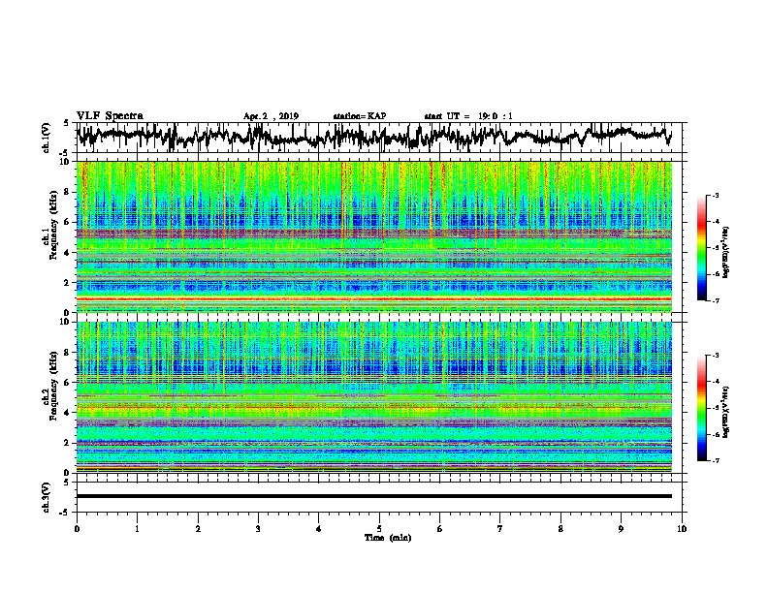Click the 4 kHz tick on ch.1 frequency axis
Viewport: 768px width, 593px height.
[x=68, y=253]
